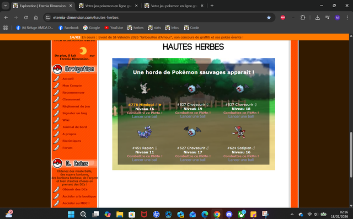Switch to the third browser tab
This screenshot has height=219, width=353.
coord(174,6)
